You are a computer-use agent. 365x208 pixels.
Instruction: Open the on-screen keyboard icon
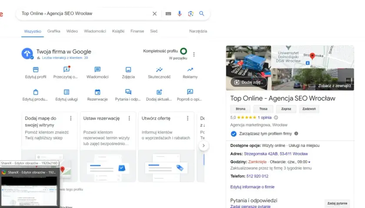click(x=168, y=14)
